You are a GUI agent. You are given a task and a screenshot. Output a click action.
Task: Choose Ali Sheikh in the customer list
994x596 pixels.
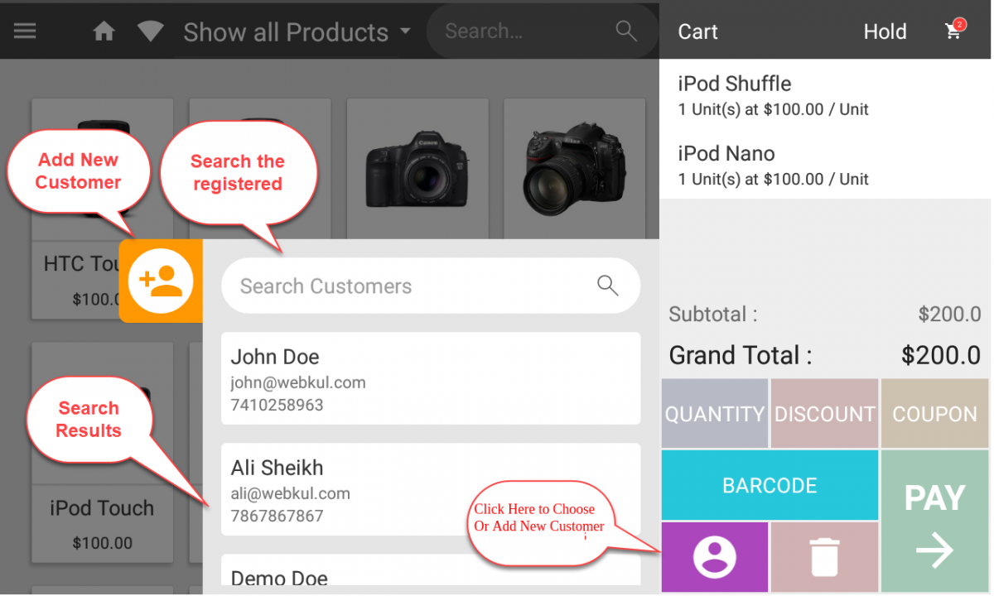tap(431, 488)
